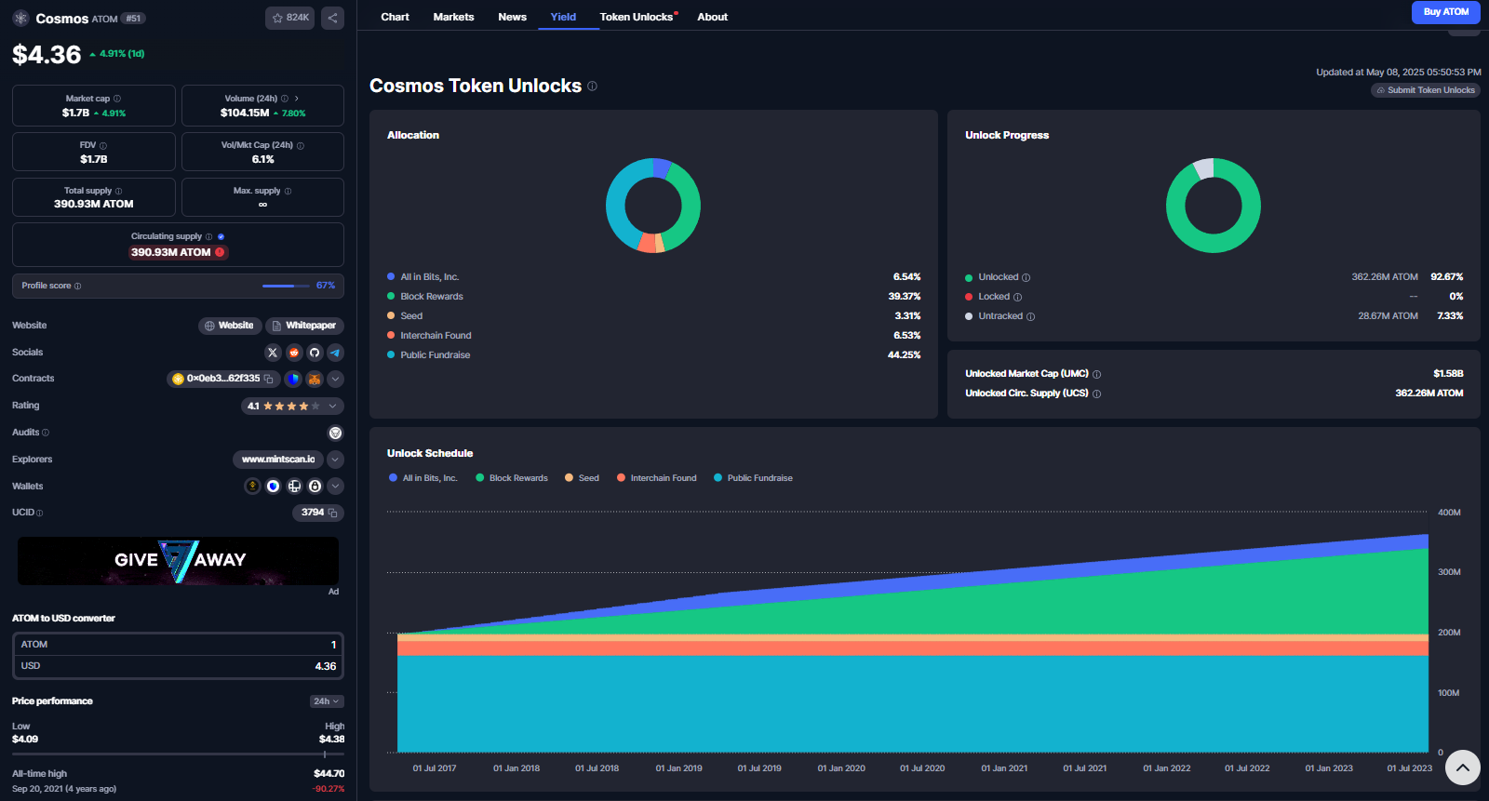Open the share menu icon
Viewport: 1489px width, 801px height.
(332, 18)
